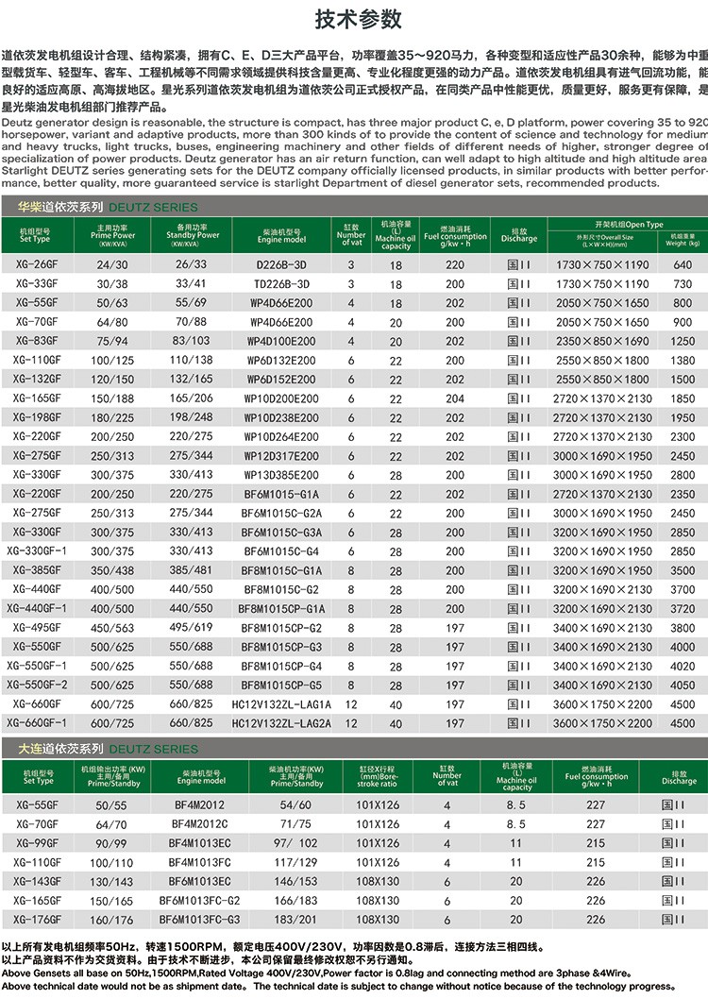The width and height of the screenshot is (708, 999).
Task: Click the WP13D385E200 engine model cell
Action: click(281, 475)
